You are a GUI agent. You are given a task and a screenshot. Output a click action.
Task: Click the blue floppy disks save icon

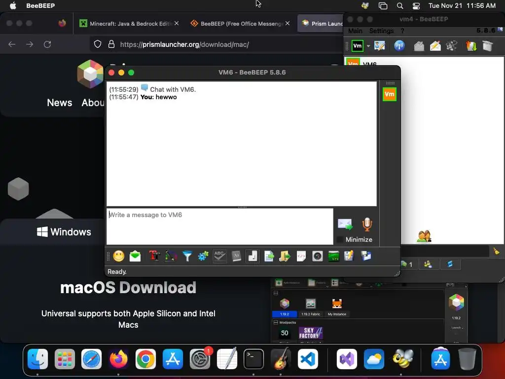366,256
